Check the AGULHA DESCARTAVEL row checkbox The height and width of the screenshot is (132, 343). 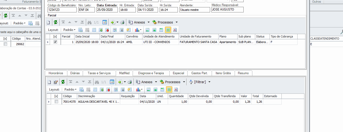tap(56, 102)
